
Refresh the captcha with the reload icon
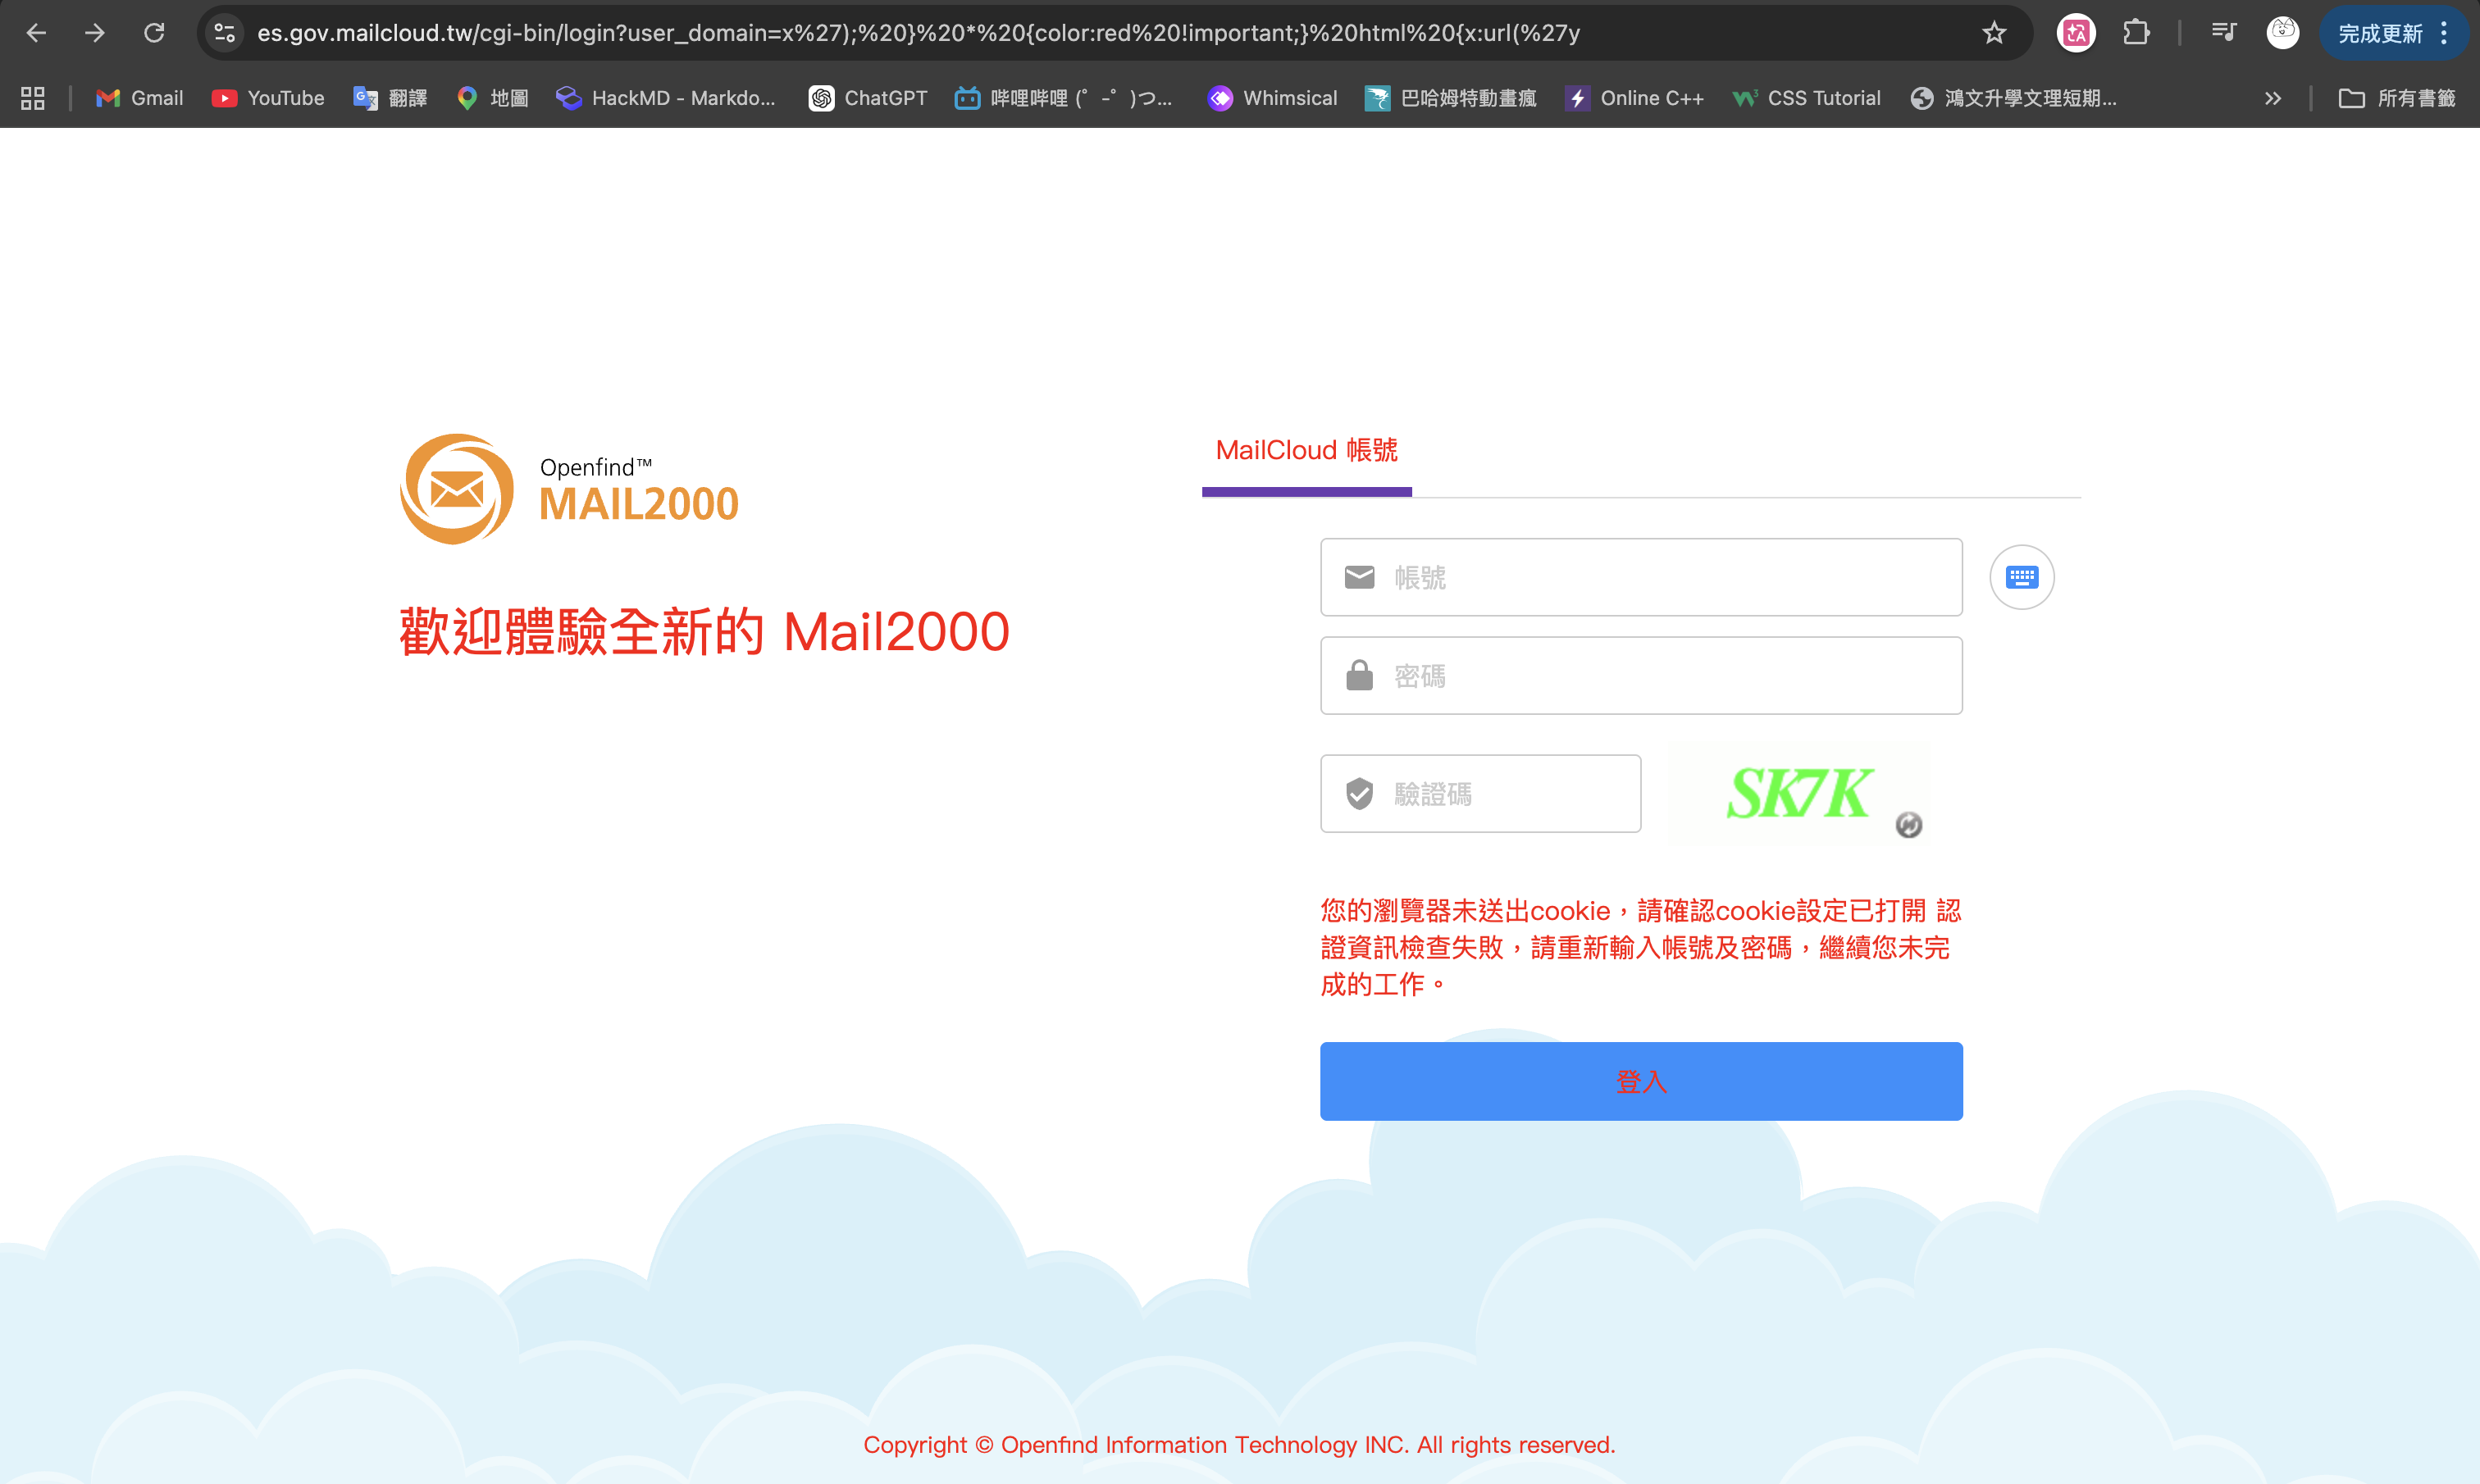[x=1908, y=825]
